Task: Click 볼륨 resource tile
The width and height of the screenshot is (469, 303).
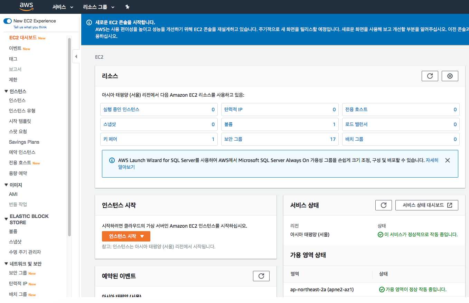Action: tap(280, 124)
